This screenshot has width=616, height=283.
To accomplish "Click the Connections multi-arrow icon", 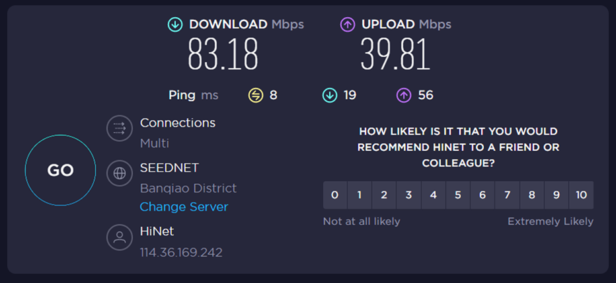I will point(120,129).
